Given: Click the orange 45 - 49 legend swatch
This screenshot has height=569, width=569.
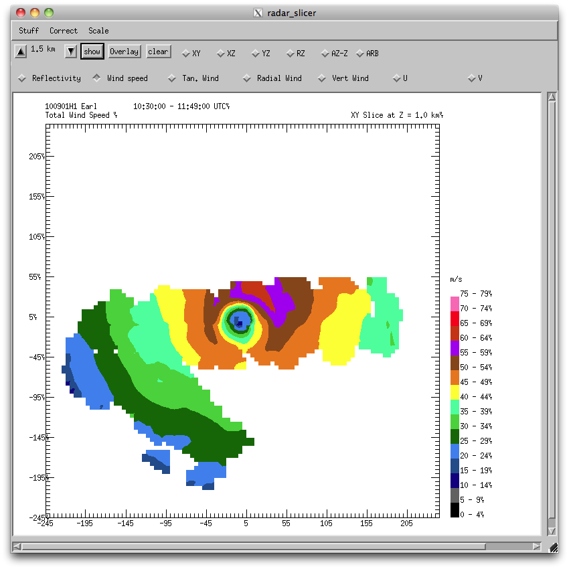Looking at the screenshot, I should coord(455,378).
